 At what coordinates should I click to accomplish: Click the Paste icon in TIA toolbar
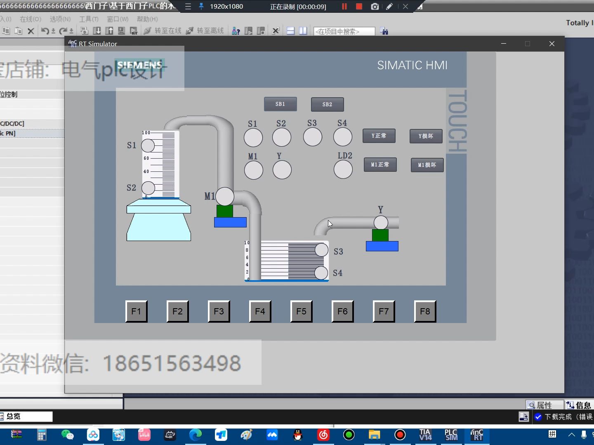coord(18,31)
